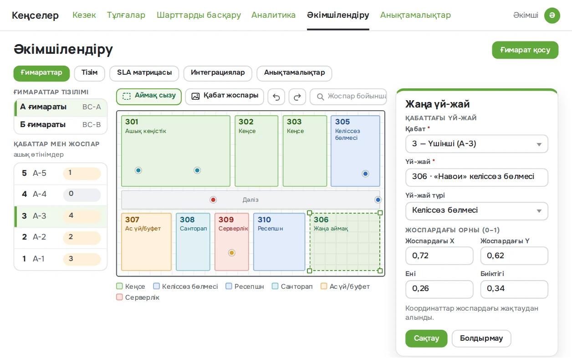Click the Ас үй/буфет legend swatch
The height and width of the screenshot is (358, 572).
point(324,286)
